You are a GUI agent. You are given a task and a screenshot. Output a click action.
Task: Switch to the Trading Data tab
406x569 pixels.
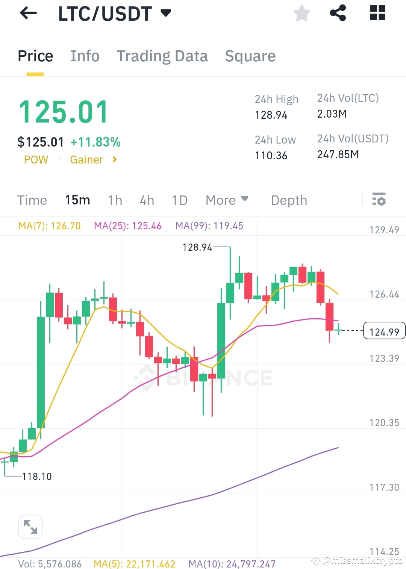[162, 56]
